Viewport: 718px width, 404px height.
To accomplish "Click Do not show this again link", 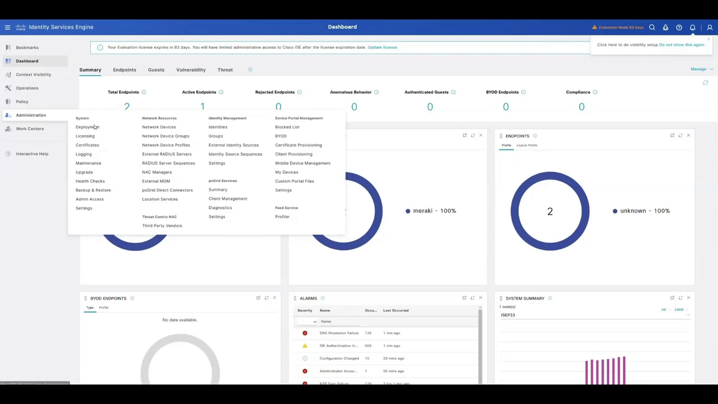I will click(682, 45).
